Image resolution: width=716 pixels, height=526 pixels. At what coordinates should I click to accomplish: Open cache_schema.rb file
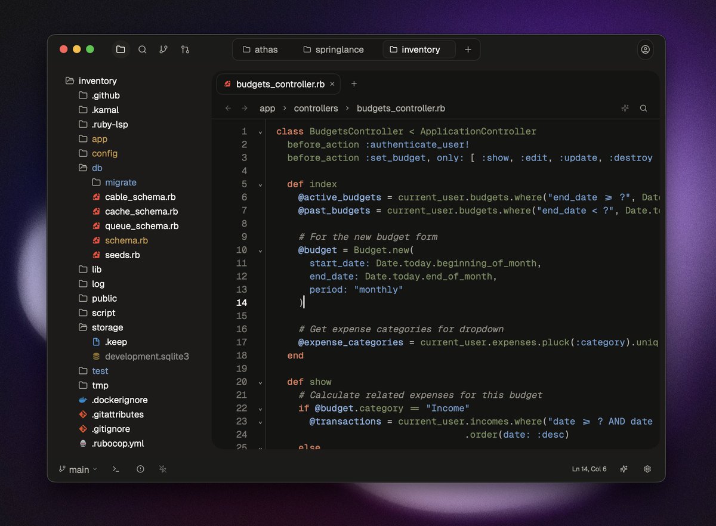coord(135,212)
